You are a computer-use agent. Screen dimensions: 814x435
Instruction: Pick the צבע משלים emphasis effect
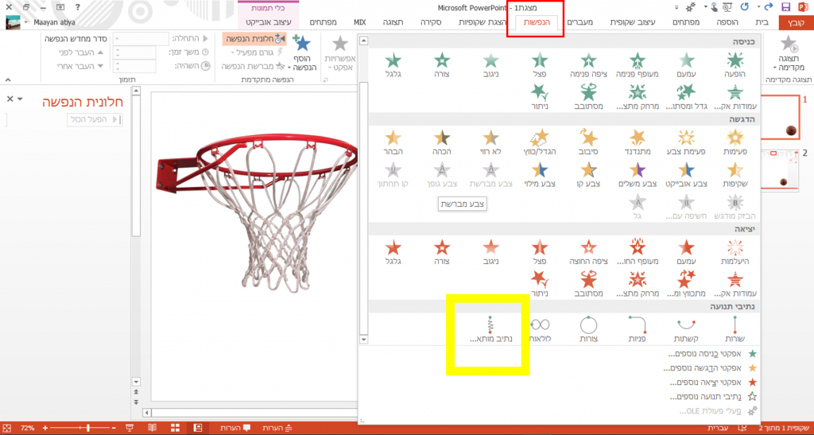pyautogui.click(x=638, y=174)
